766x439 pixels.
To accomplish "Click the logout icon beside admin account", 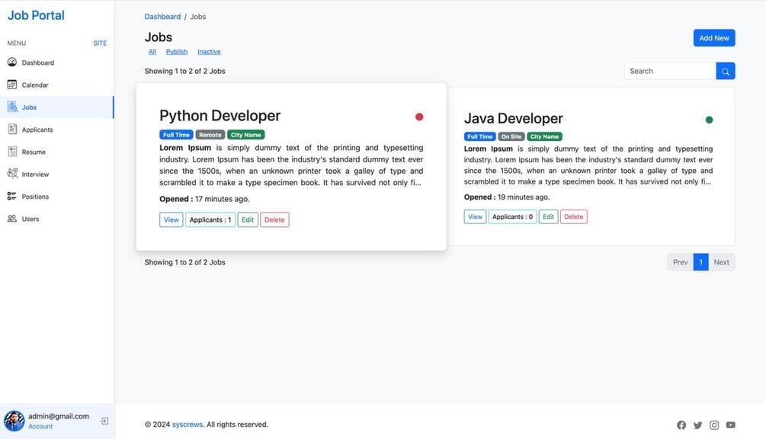I will coord(104,421).
